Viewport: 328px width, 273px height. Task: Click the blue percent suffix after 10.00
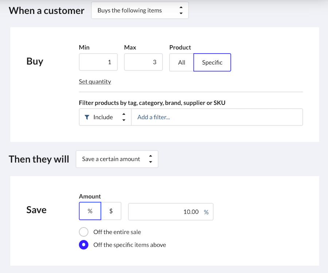click(206, 212)
